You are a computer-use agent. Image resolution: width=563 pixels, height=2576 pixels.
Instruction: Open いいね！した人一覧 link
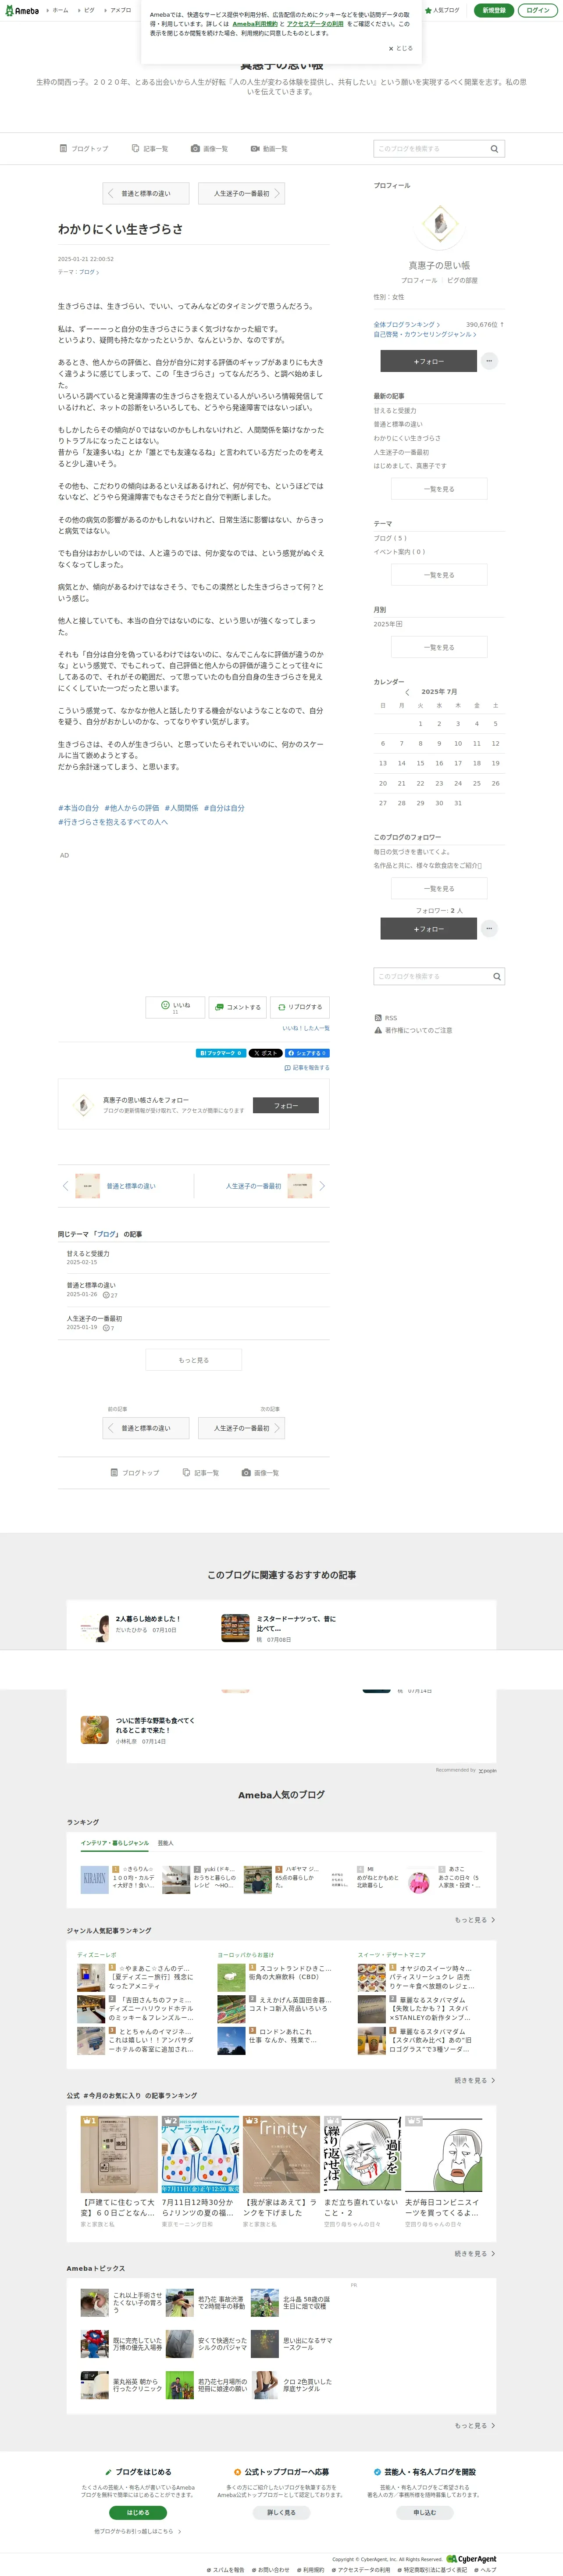305,1028
